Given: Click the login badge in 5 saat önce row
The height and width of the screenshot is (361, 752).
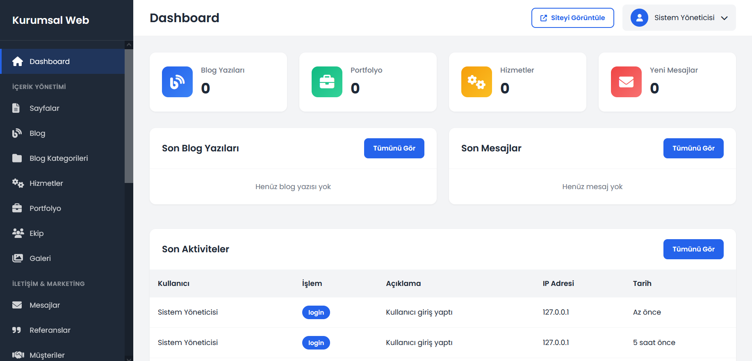Looking at the screenshot, I should (x=316, y=343).
